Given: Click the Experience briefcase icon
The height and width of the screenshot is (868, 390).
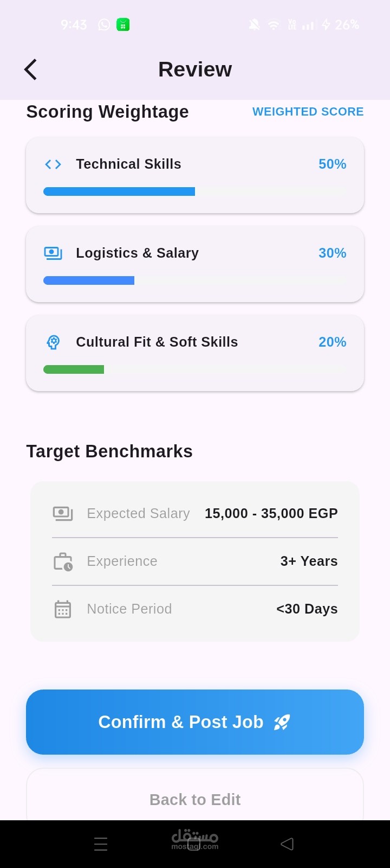Looking at the screenshot, I should tap(63, 561).
